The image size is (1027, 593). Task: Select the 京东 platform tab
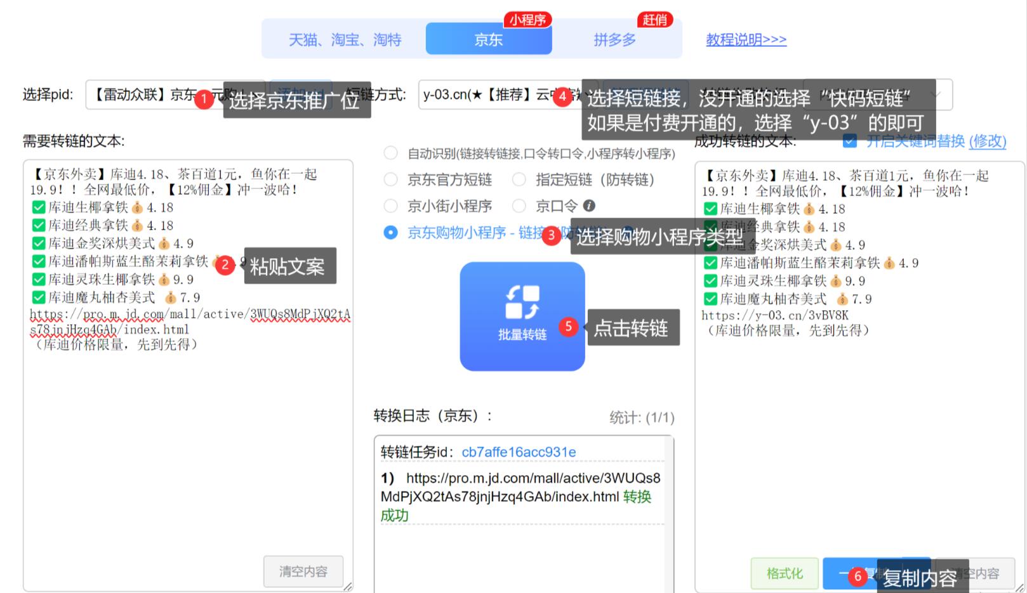point(488,39)
